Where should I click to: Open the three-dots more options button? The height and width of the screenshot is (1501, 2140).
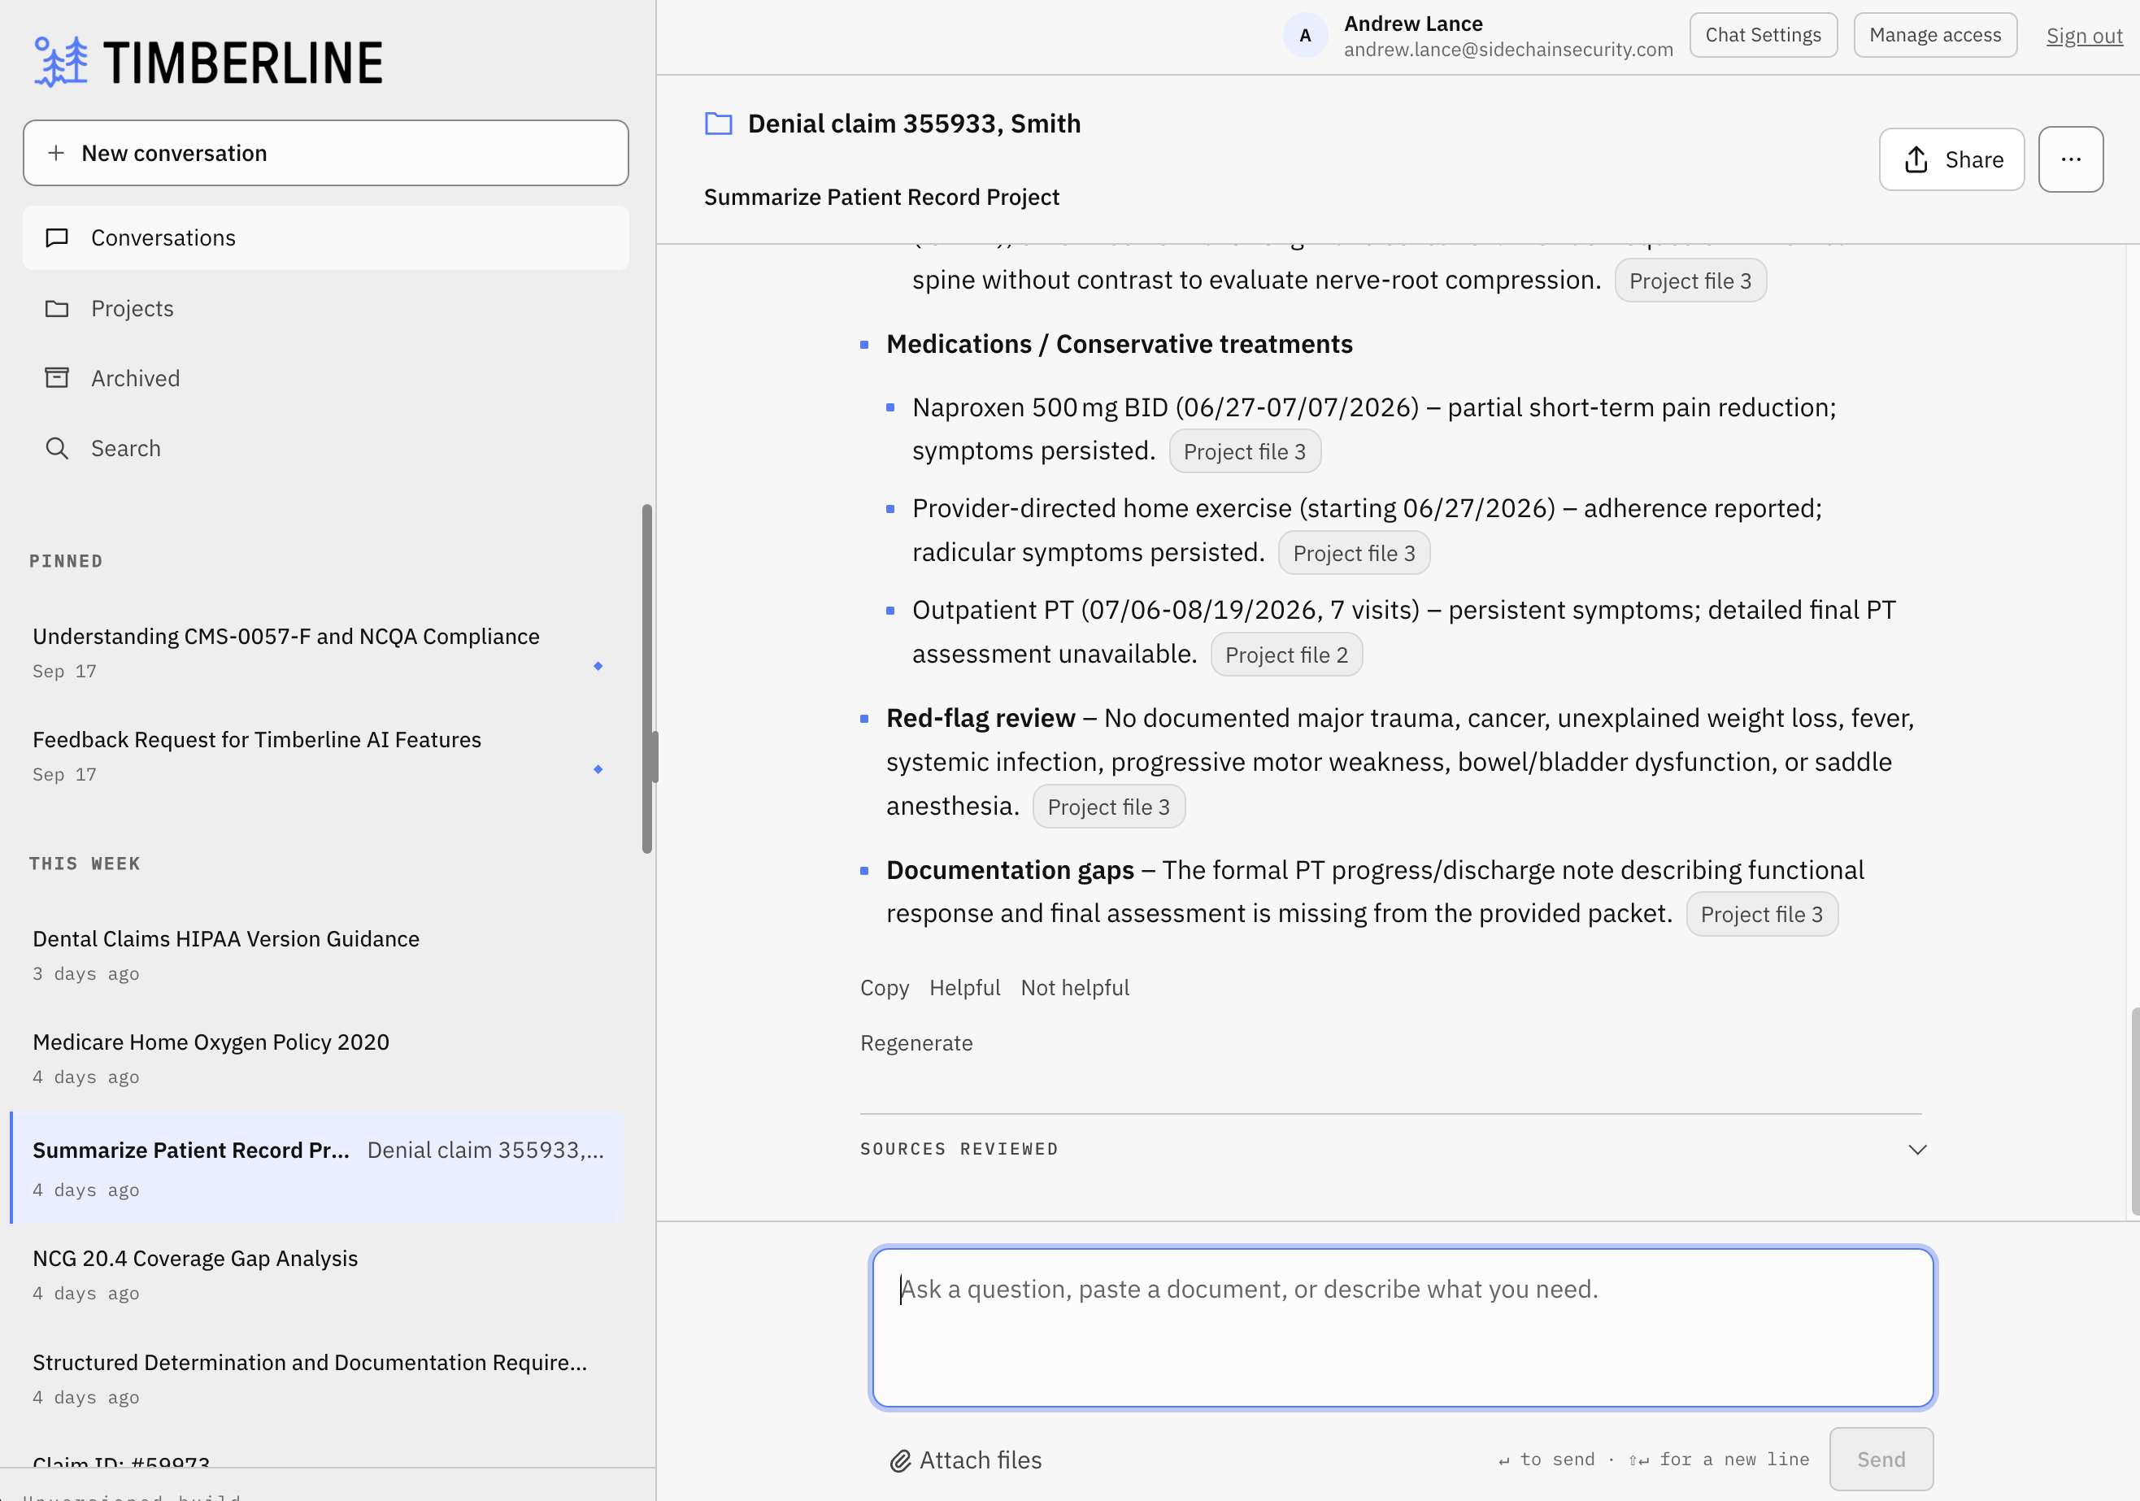(2070, 159)
